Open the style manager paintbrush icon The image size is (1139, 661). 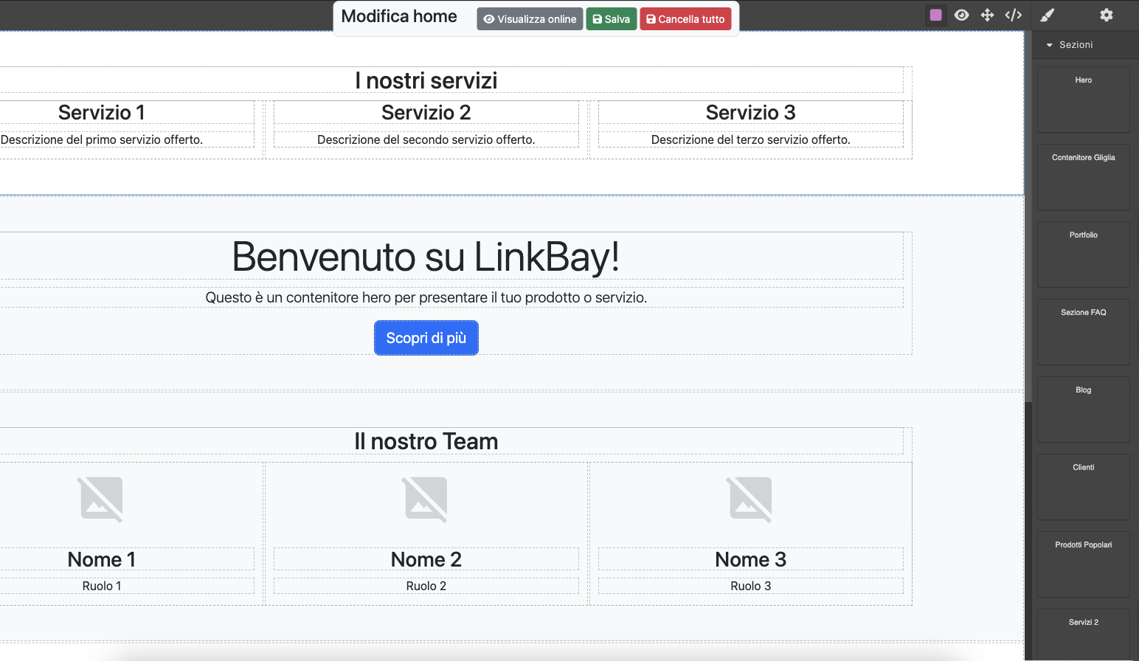pos(1047,15)
